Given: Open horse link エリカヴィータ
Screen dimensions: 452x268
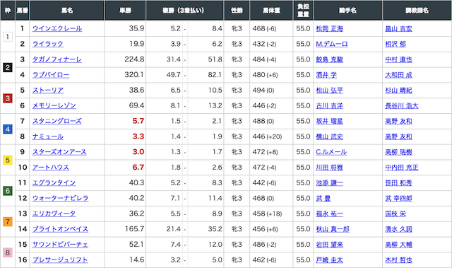Looking at the screenshot, I should coord(54,214).
